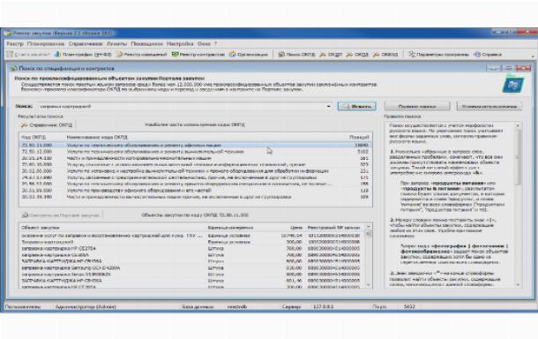538x339 pixels.
Task: Open the Планирование menu
Action: coord(46,44)
